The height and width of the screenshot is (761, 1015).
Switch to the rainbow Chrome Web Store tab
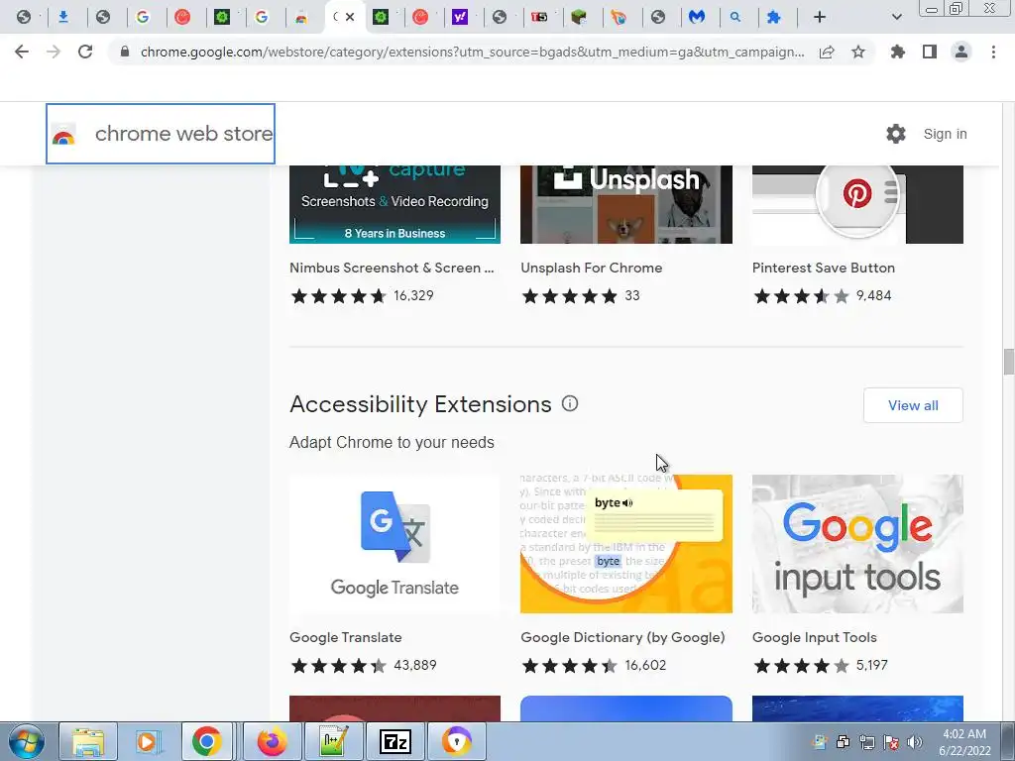[301, 18]
